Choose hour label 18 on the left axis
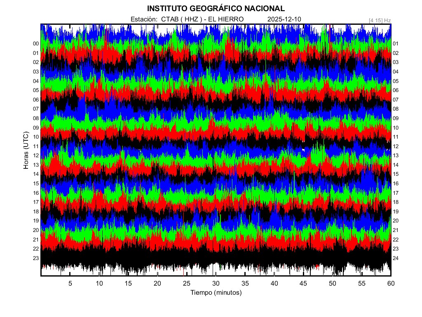This screenshot has width=422, height=317. [36, 212]
